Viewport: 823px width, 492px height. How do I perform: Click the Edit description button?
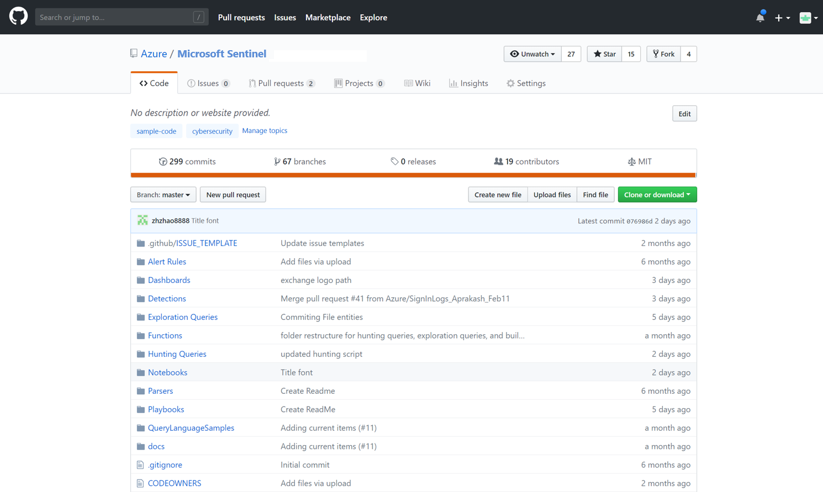tap(684, 114)
